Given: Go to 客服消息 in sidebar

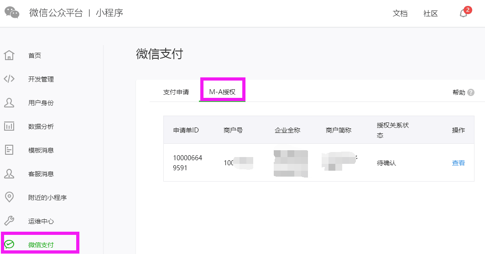Looking at the screenshot, I should click(41, 174).
